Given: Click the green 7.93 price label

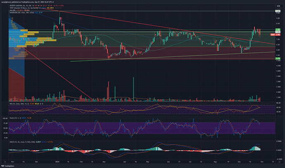Looking at the screenshot, I should click(278, 29).
